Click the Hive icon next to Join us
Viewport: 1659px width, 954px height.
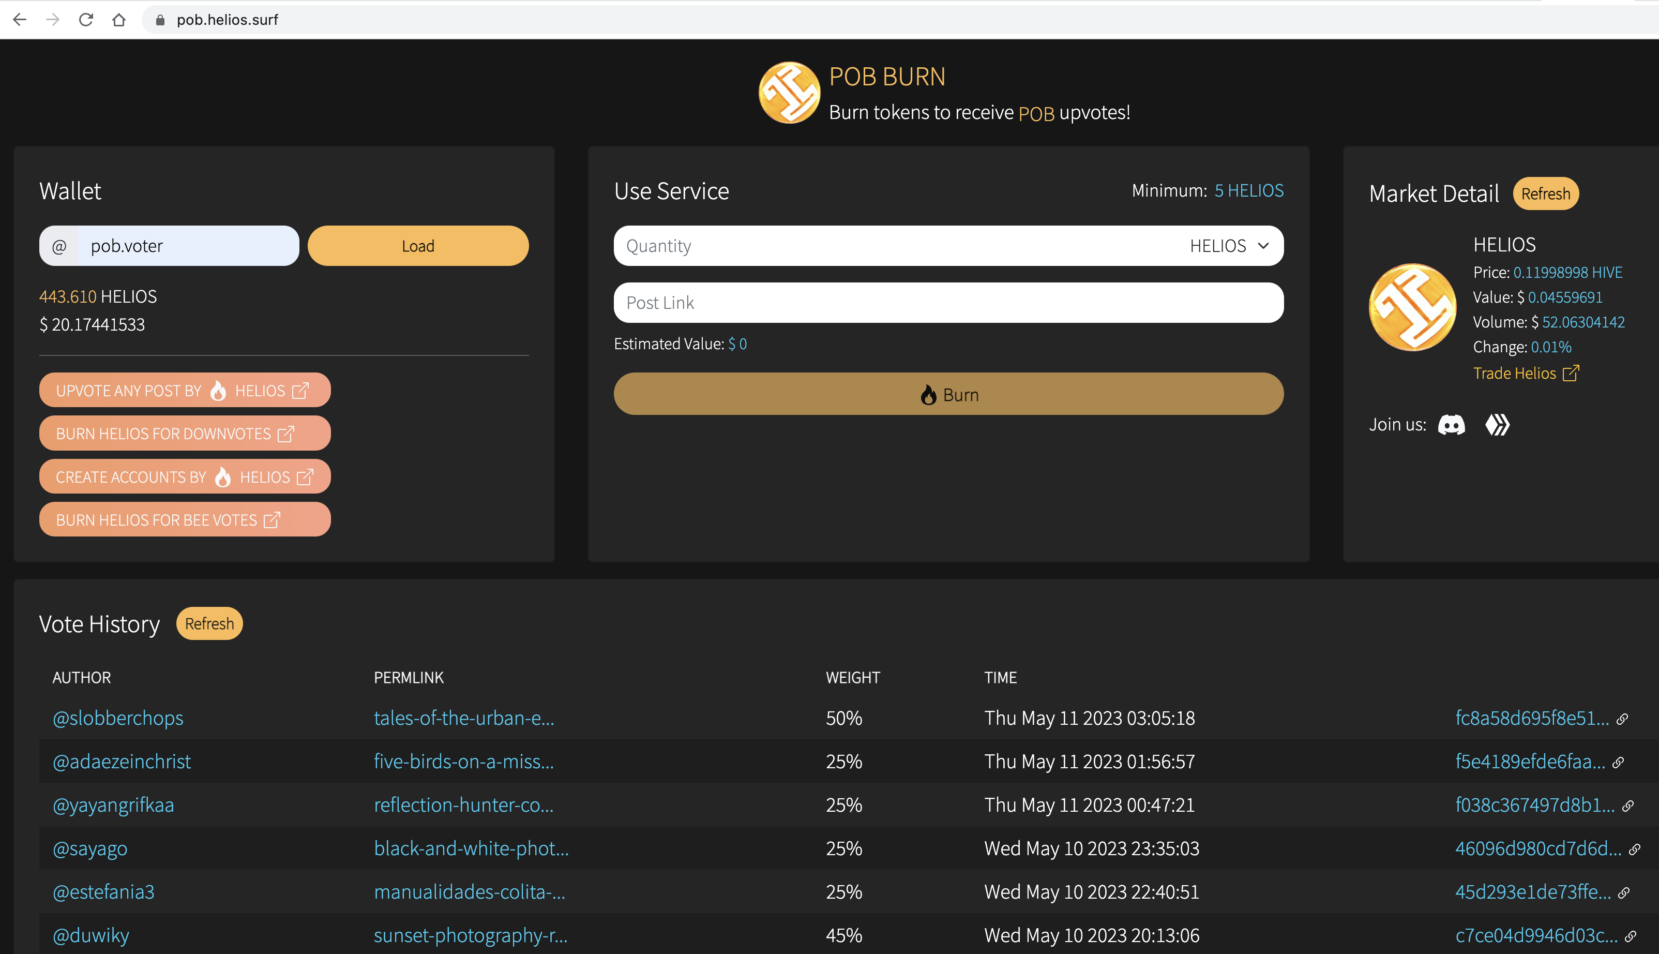(1497, 425)
